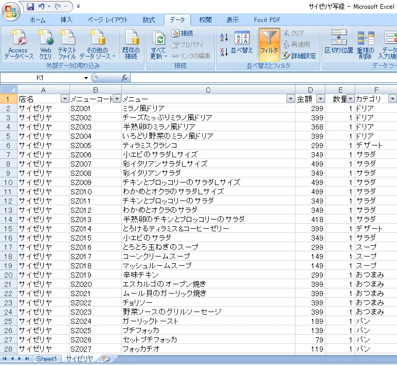397x365 pixels.
Task: Open 接続 connections button
Action: [x=182, y=33]
